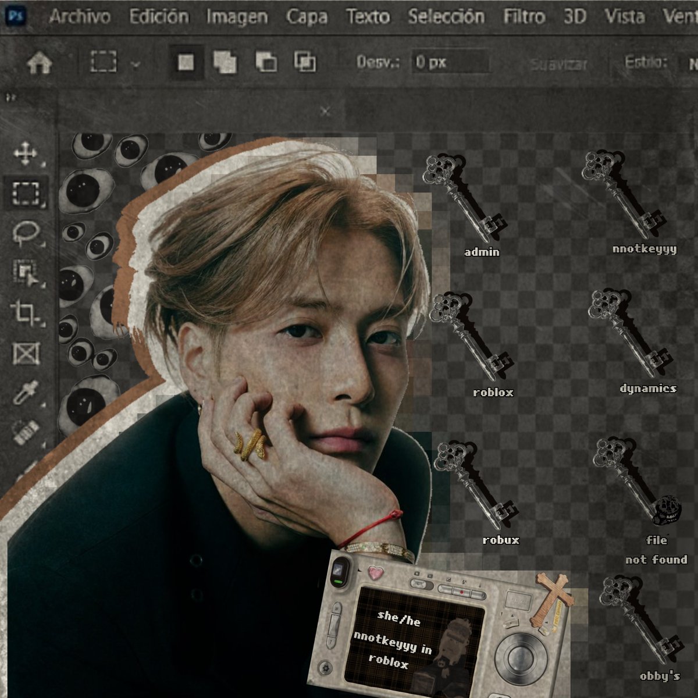Choose Add to selection mode

click(225, 62)
